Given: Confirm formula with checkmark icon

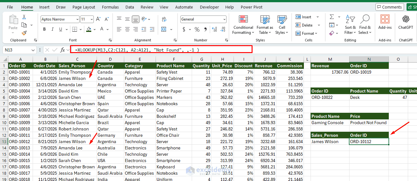Looking at the screenshot, I should (55, 50).
